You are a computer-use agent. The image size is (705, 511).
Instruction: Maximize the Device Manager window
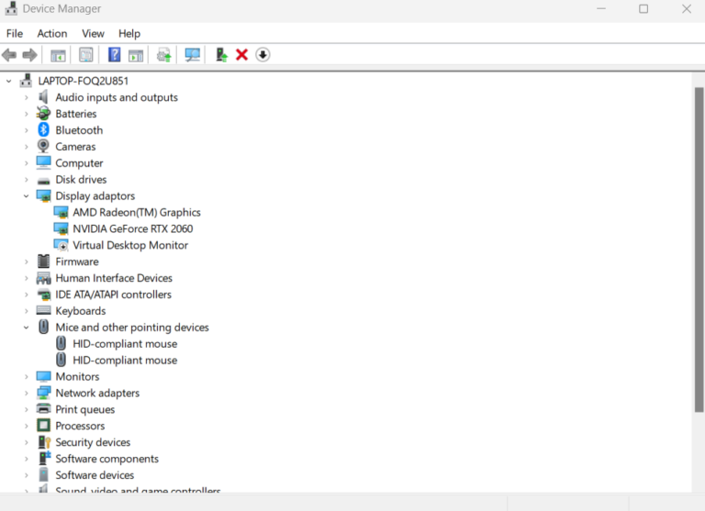(x=643, y=9)
